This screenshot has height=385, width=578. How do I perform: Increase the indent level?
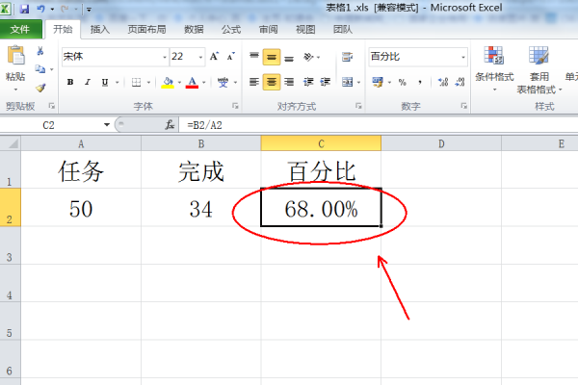coord(325,82)
